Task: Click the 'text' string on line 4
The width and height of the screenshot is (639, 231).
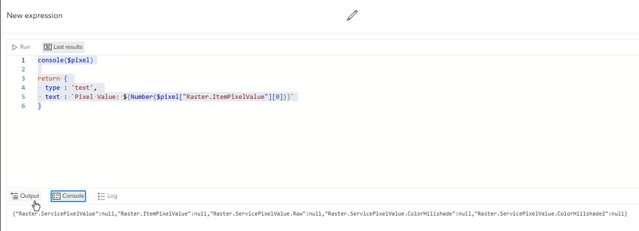Action: click(x=84, y=87)
